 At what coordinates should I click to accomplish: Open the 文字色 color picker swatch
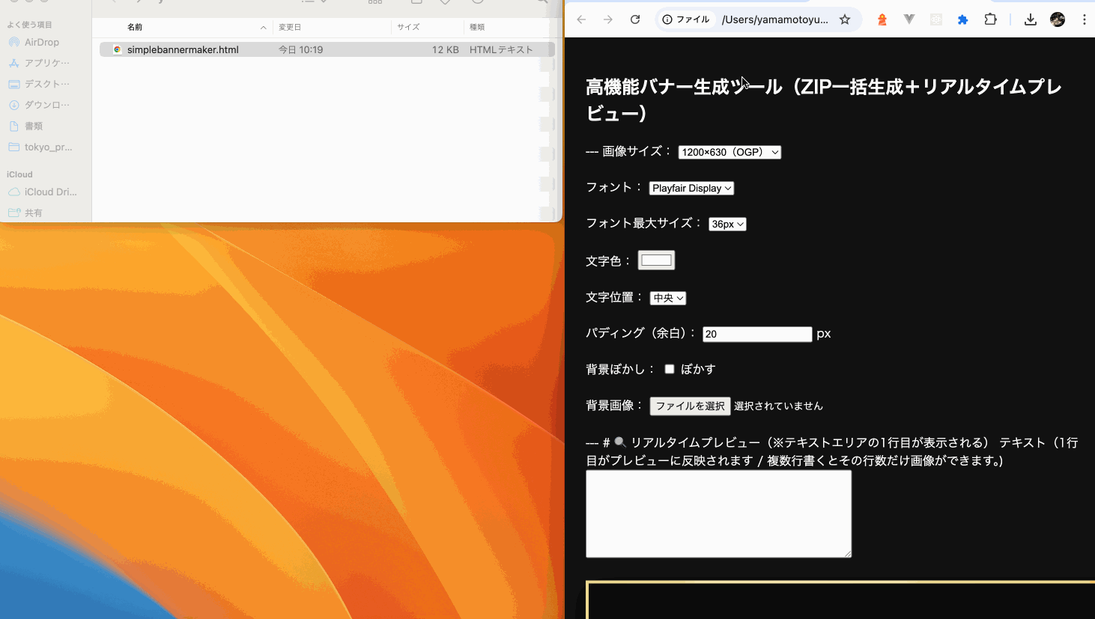(656, 260)
